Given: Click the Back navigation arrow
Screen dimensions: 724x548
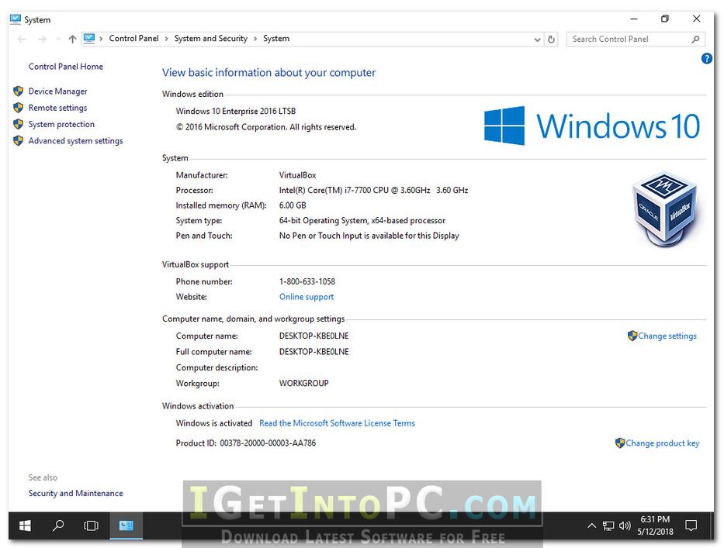Looking at the screenshot, I should pyautogui.click(x=22, y=40).
